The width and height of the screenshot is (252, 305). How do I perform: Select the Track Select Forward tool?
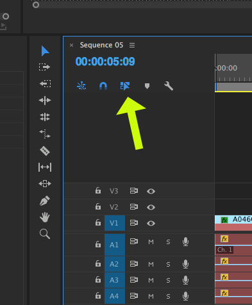pyautogui.click(x=44, y=67)
